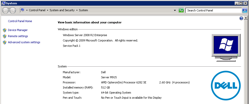Open the blue Help question mark
This screenshot has height=104, width=249.
pos(241,18)
